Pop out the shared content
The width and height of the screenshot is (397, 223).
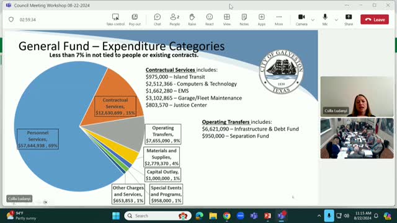point(135,20)
